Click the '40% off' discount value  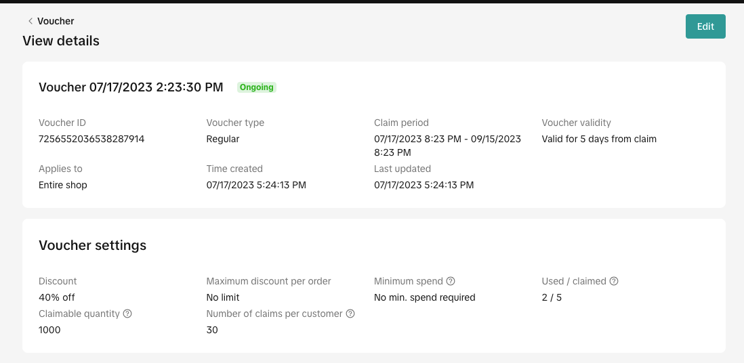57,297
